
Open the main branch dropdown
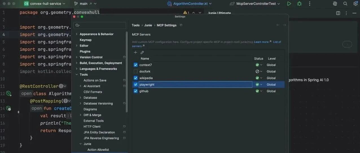click(85, 4)
